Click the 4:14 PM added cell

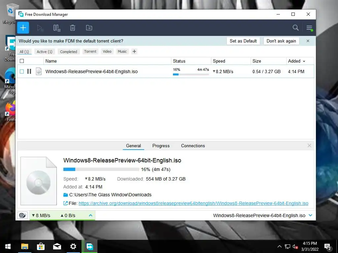click(296, 71)
